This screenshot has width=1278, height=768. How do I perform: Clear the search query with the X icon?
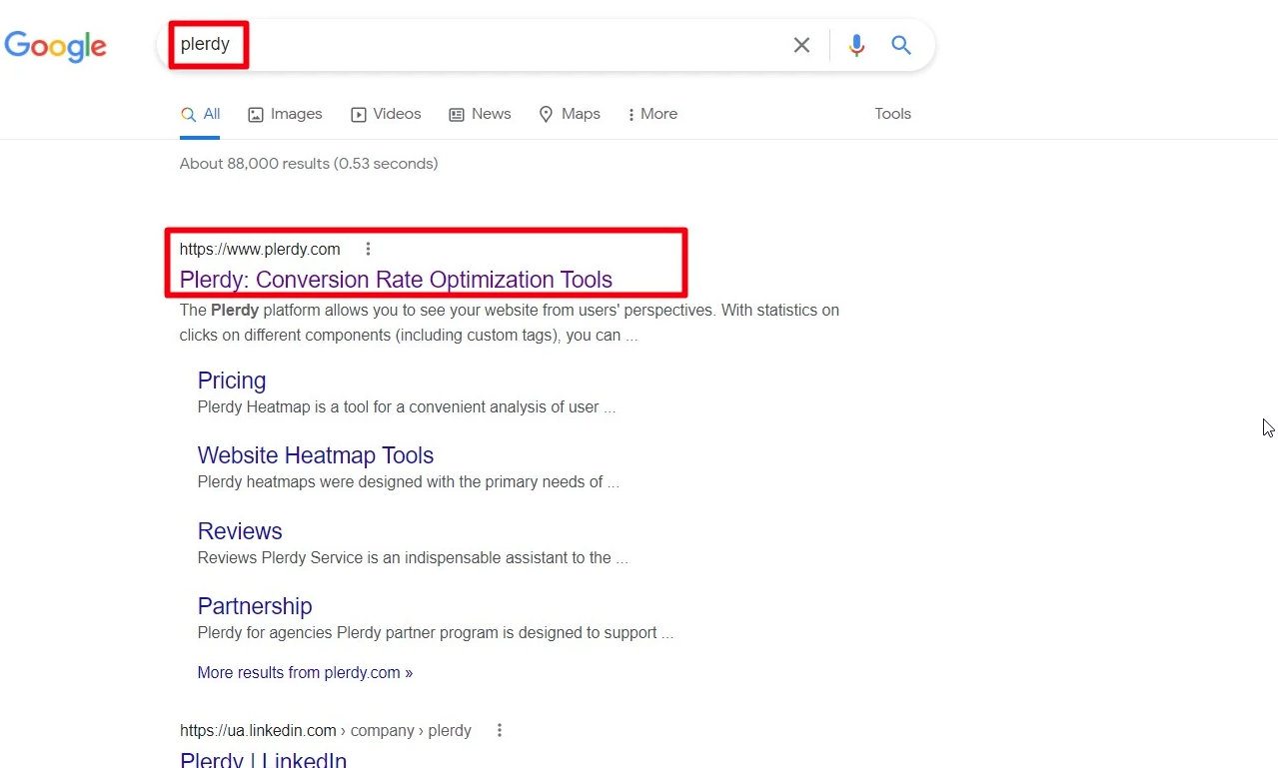pos(801,45)
